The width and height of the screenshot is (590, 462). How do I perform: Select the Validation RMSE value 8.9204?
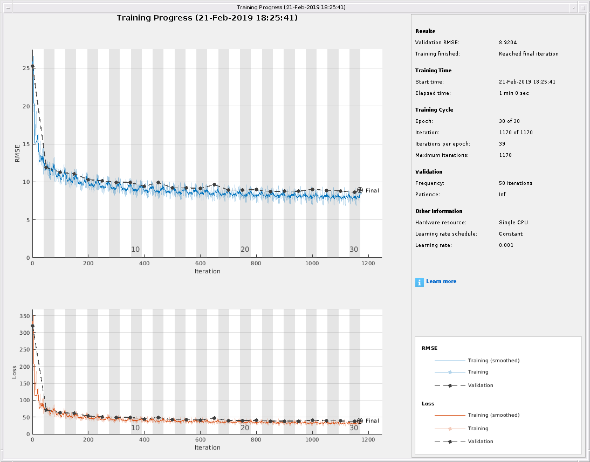(507, 42)
